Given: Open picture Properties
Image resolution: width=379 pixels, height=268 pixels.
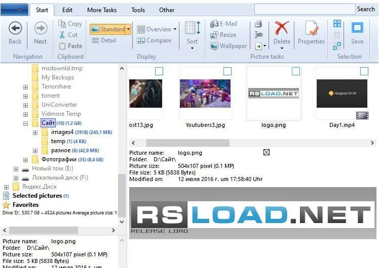Looking at the screenshot, I should pyautogui.click(x=311, y=33).
